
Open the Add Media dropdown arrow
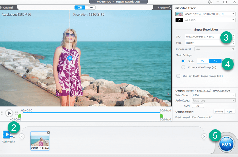(14, 138)
